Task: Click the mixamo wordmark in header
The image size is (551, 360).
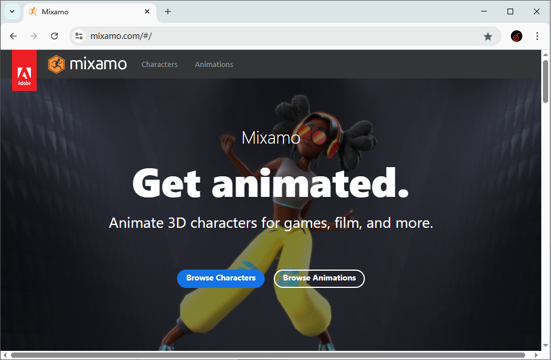Action: click(x=99, y=64)
